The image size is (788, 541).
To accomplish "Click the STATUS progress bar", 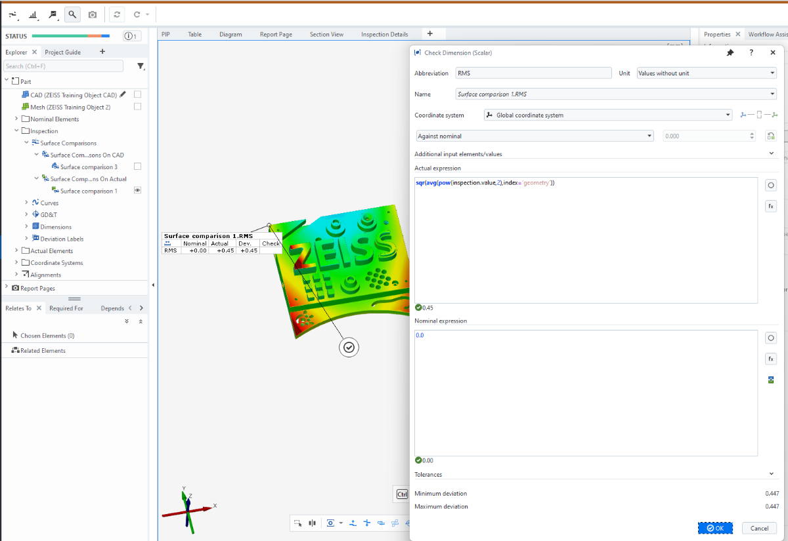I will click(71, 36).
